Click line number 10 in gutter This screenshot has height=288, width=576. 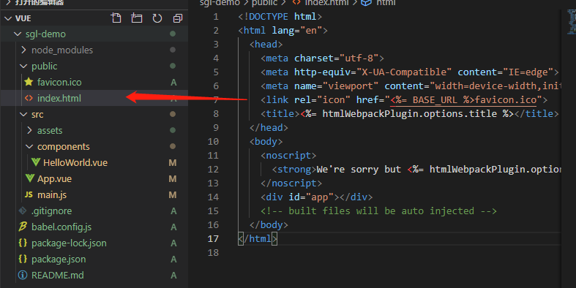(213, 142)
